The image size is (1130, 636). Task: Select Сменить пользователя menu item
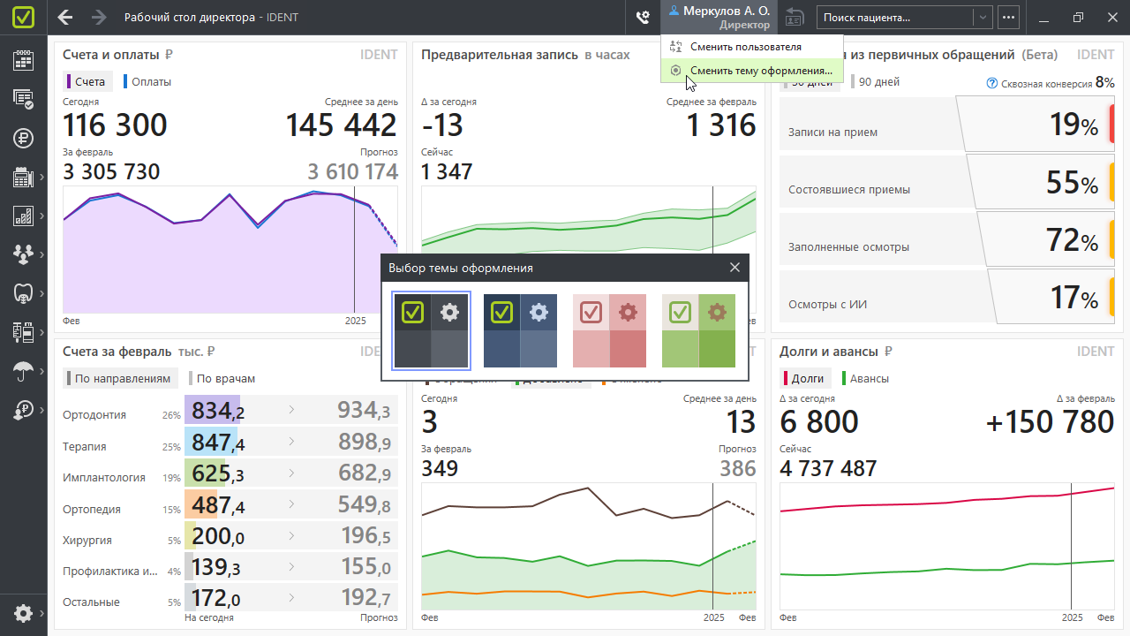coord(751,47)
